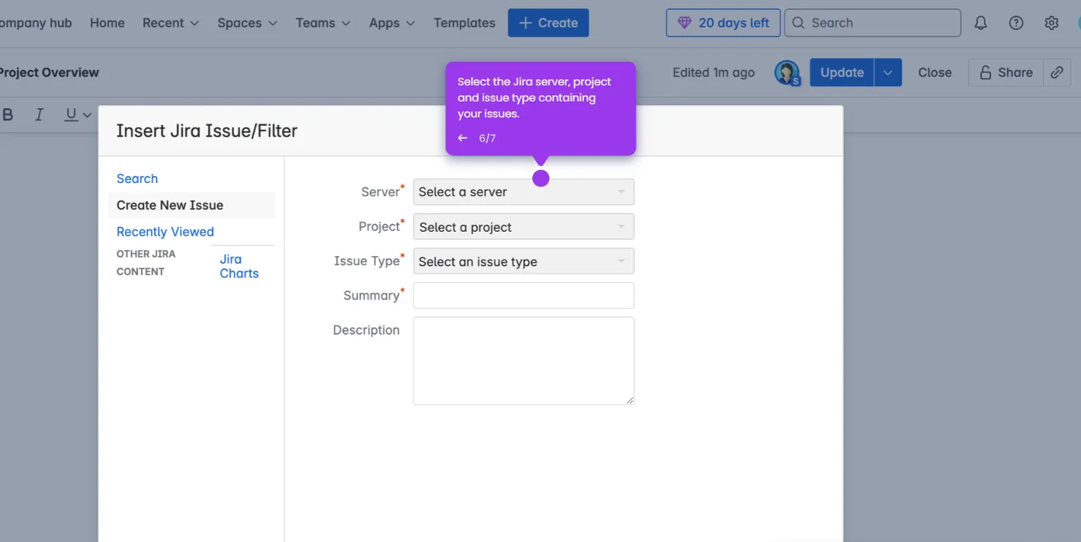Open the help question mark icon
Screen dimensions: 1081x542
1016,23
